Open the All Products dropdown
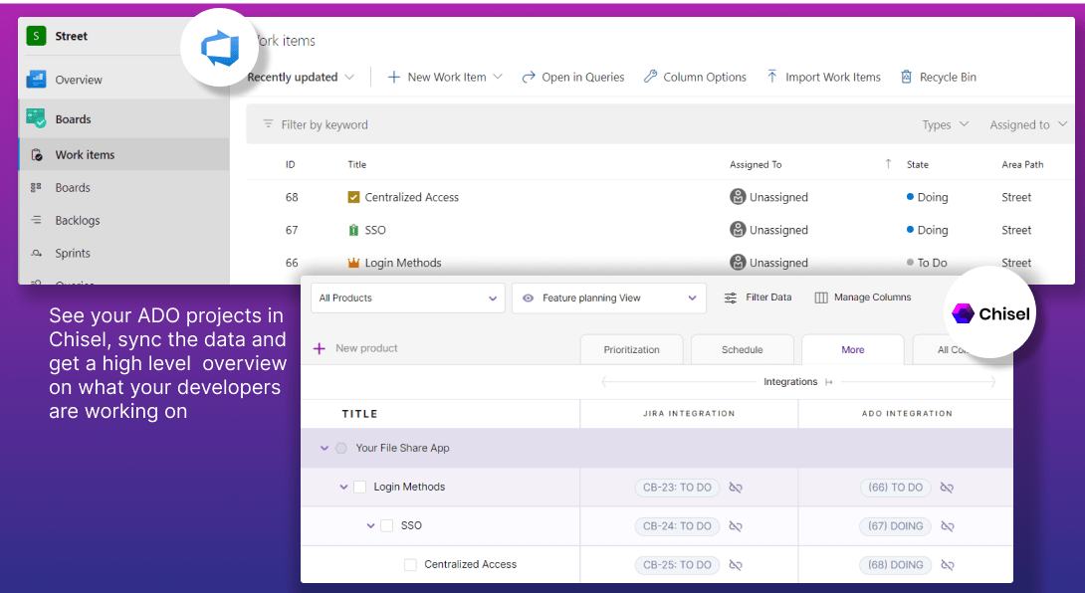The height and width of the screenshot is (593, 1085). point(408,298)
